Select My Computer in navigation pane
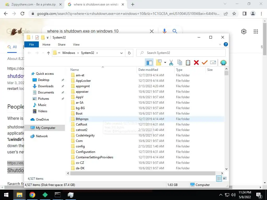 coord(45,128)
